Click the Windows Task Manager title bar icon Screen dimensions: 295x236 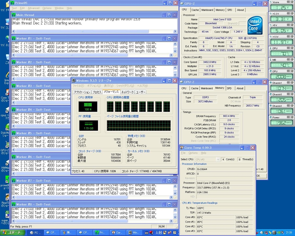[73, 81]
